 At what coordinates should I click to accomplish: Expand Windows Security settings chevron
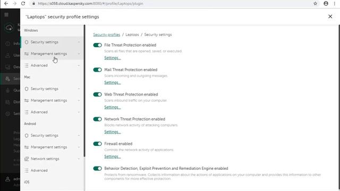79,42
